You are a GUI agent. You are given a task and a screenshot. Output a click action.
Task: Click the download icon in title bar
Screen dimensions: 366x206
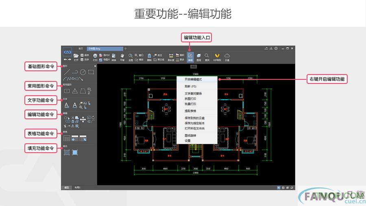click(x=271, y=48)
